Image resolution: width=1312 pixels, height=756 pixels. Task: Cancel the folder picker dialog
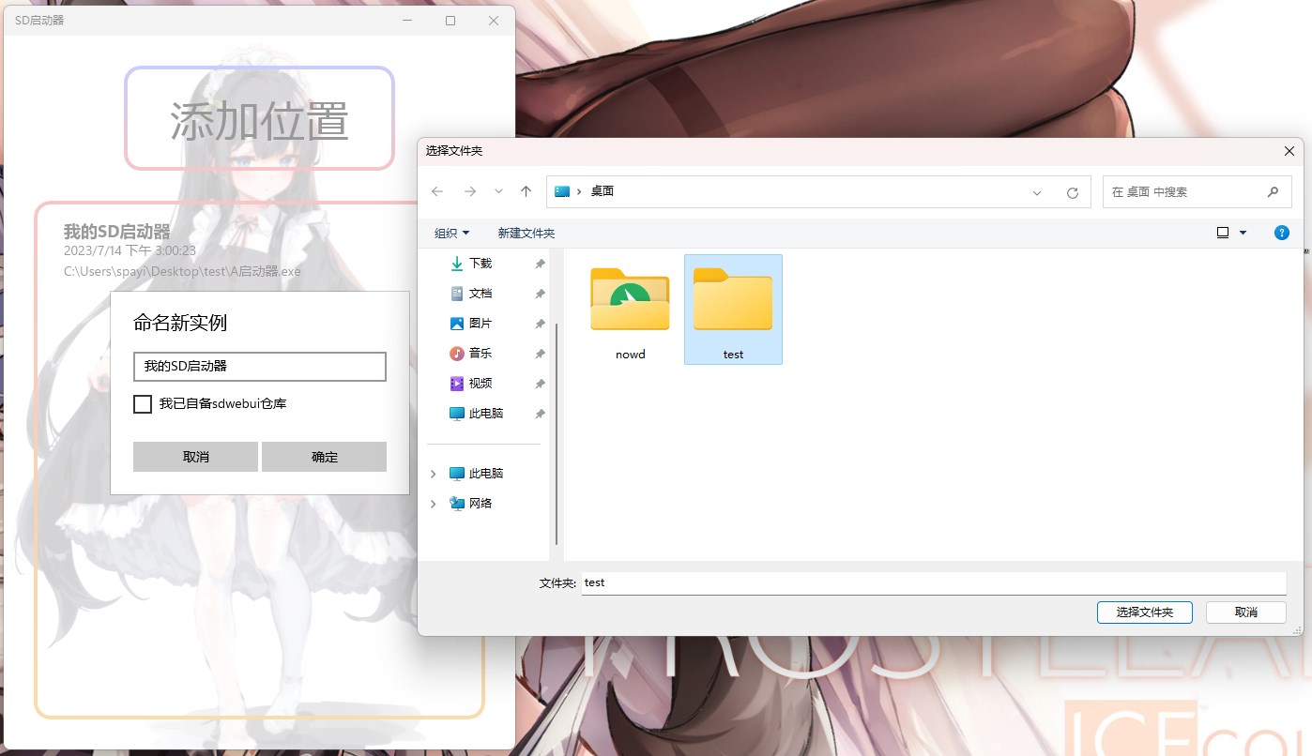1245,612
